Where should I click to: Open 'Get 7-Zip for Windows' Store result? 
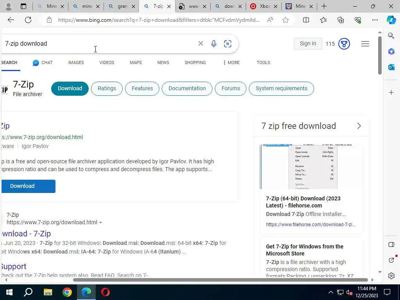pos(305,250)
